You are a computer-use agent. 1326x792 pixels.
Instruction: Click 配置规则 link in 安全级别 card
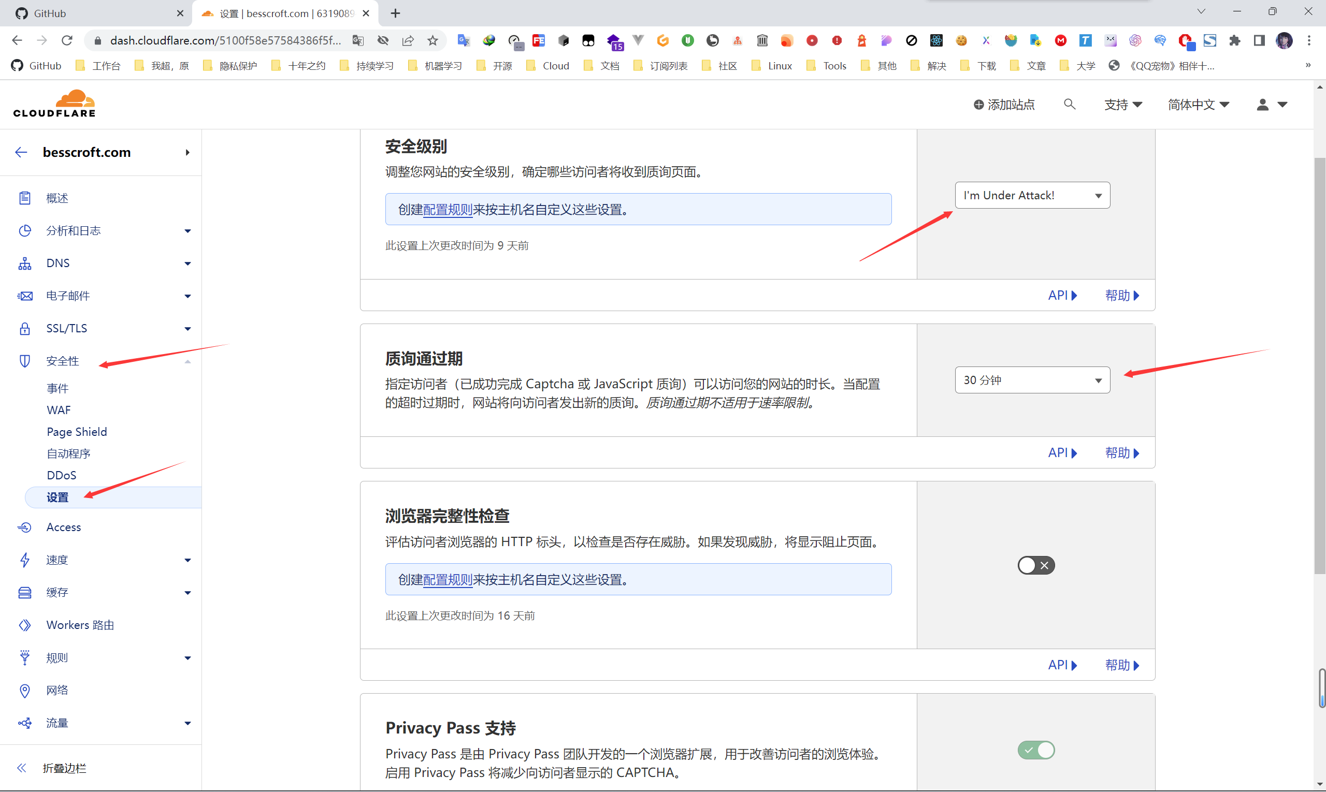tap(448, 210)
